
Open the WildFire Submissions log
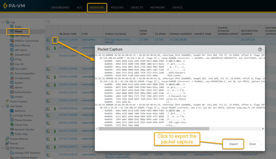(26, 41)
